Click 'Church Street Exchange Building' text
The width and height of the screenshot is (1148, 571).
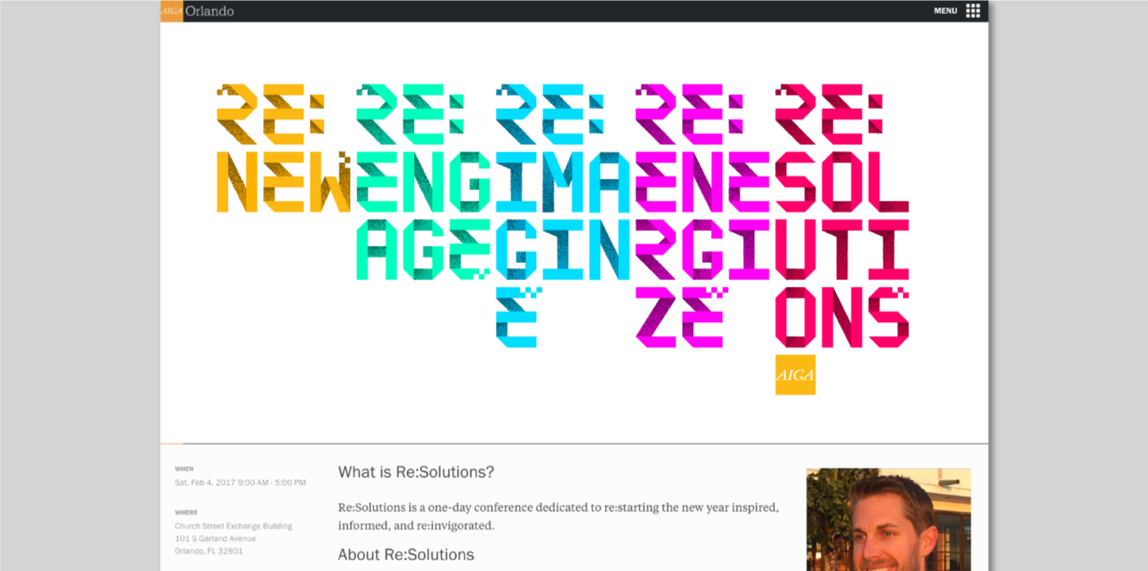click(x=233, y=526)
